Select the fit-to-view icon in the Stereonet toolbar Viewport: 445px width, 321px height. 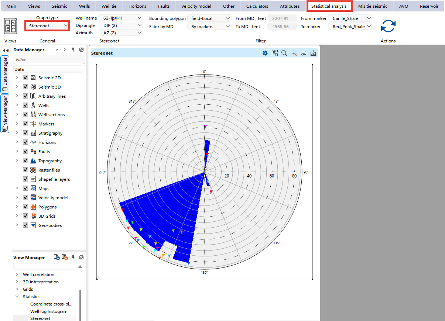[275, 53]
